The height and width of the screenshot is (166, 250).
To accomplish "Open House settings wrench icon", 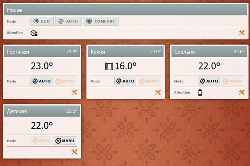I will tap(242, 33).
